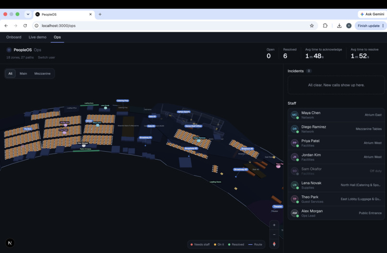Click the Broadway #2 zone label
Screen dimensions: 387x253
pos(191,148)
